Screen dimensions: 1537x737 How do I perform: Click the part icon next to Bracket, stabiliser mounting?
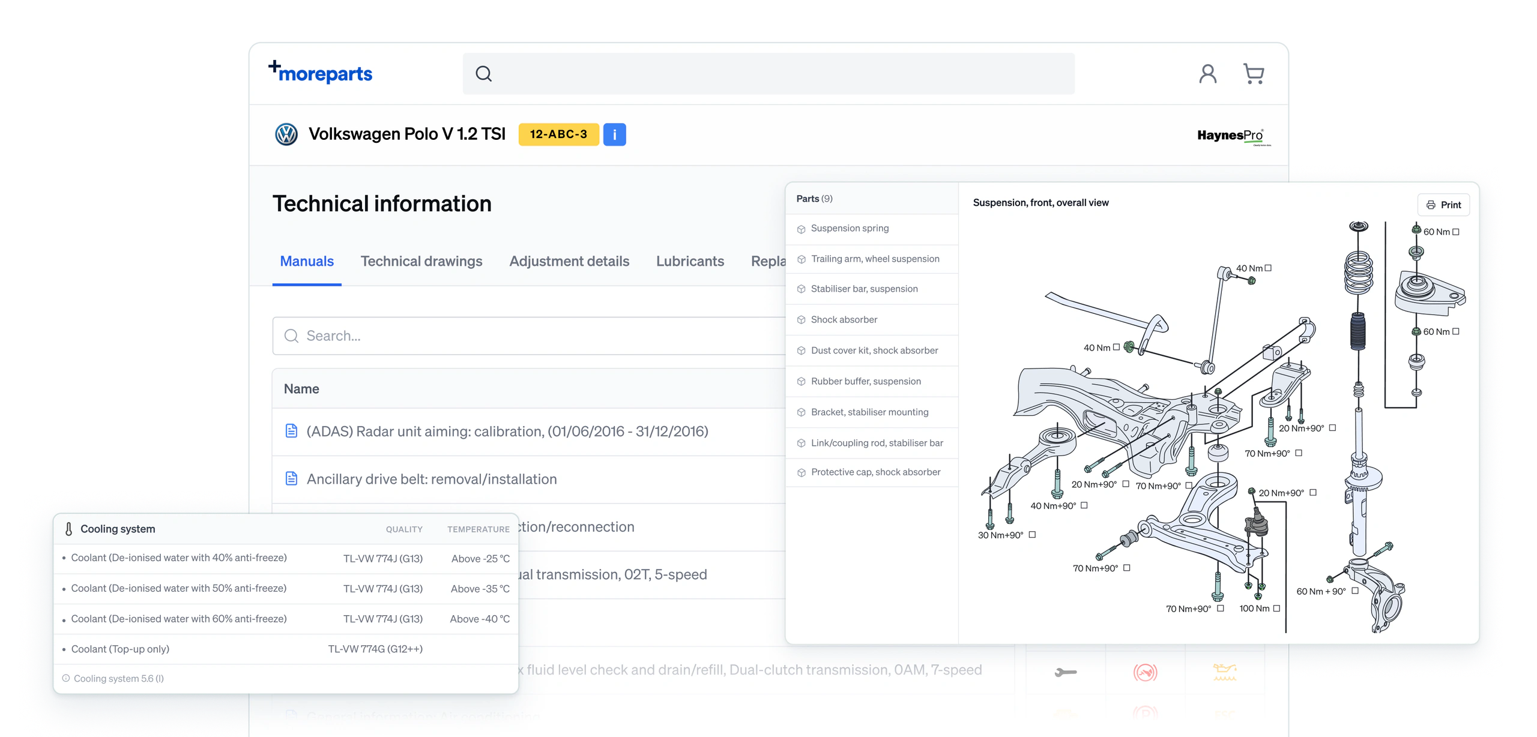801,412
